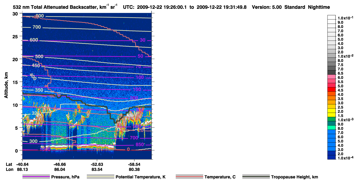Click the color bar label 1.0x10-4

pos(345,158)
